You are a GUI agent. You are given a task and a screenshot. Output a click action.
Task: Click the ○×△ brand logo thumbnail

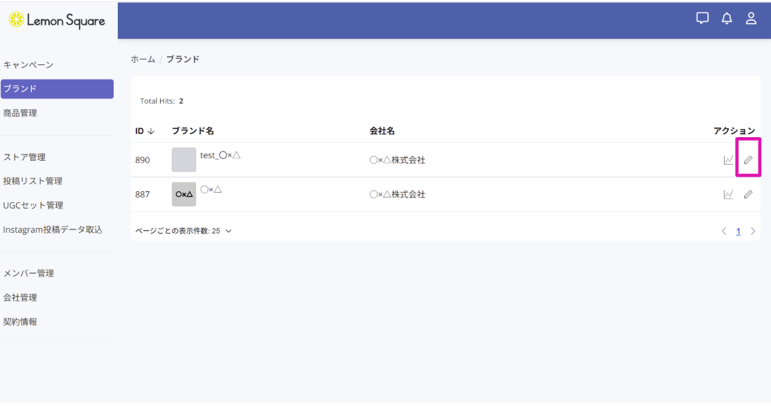point(184,195)
